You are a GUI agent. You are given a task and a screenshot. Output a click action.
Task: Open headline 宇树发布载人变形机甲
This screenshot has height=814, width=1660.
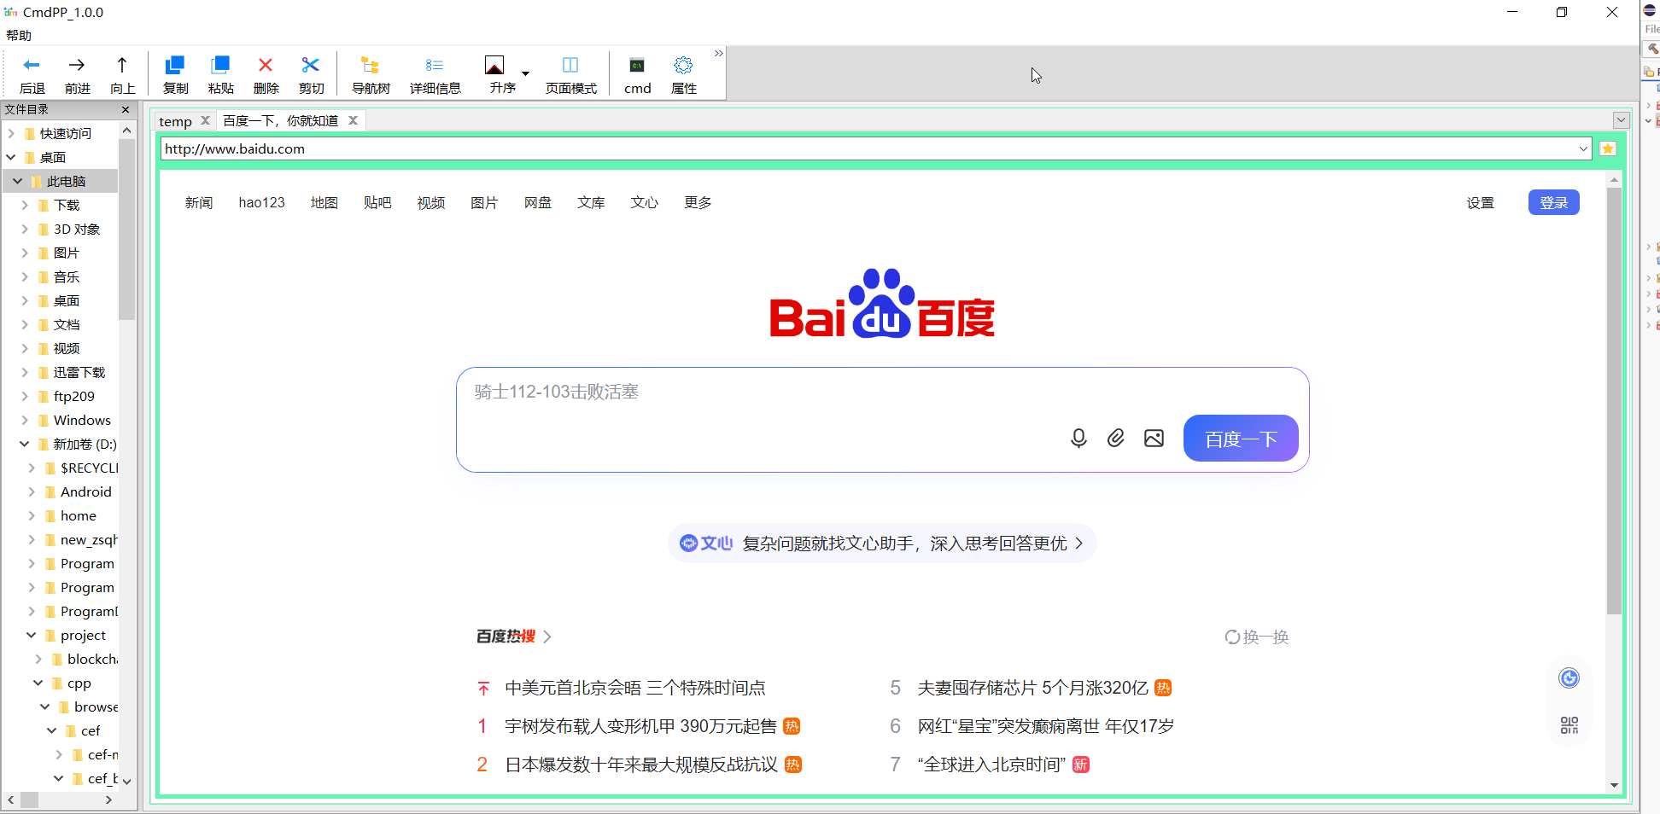point(640,726)
